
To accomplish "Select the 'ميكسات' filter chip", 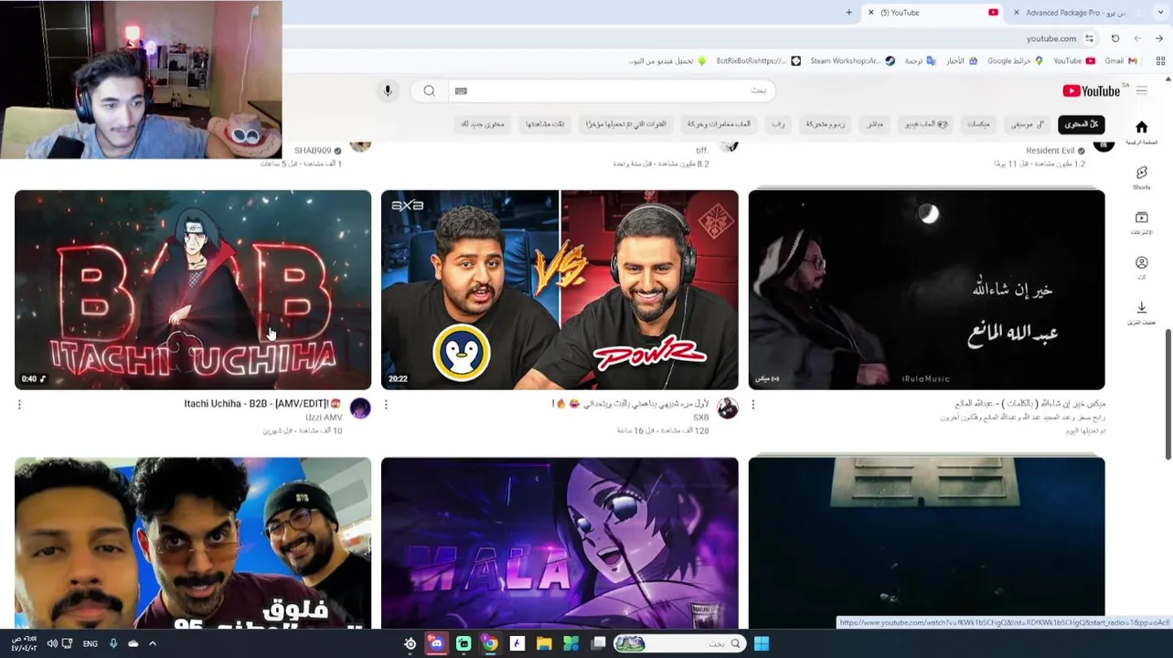I will click(978, 124).
